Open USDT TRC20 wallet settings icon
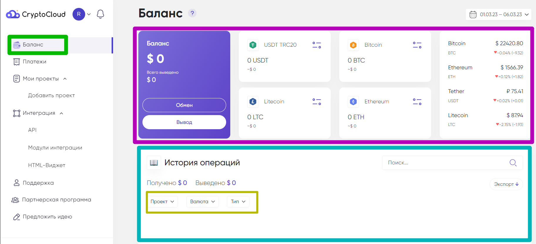The height and width of the screenshot is (244, 536). [317, 45]
